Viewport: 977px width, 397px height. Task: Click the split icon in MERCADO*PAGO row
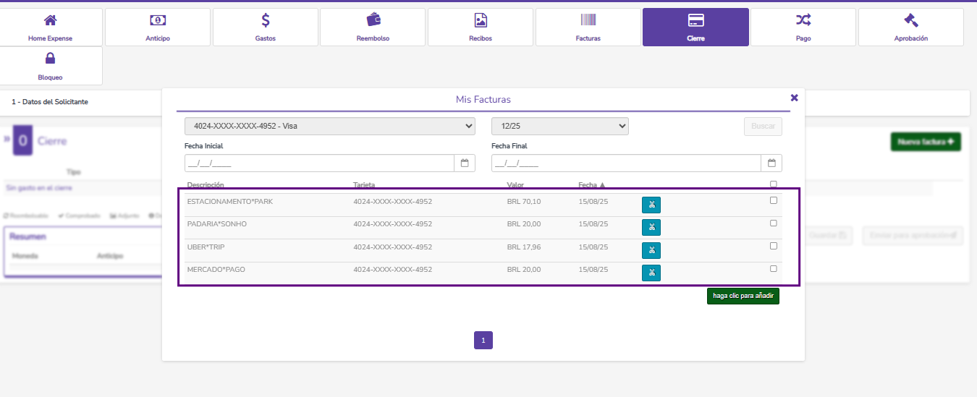click(x=651, y=273)
